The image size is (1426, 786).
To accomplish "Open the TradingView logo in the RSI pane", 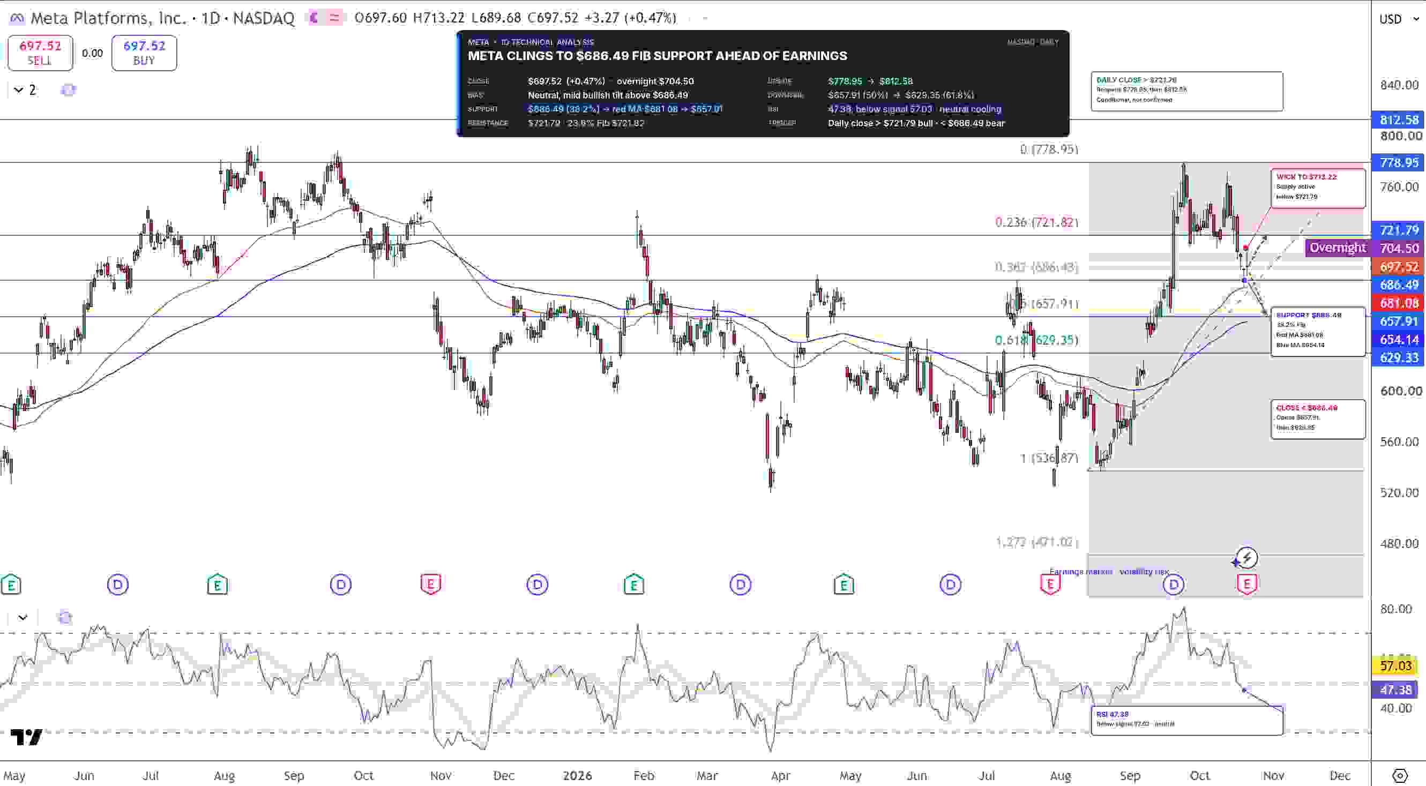I will tap(26, 737).
